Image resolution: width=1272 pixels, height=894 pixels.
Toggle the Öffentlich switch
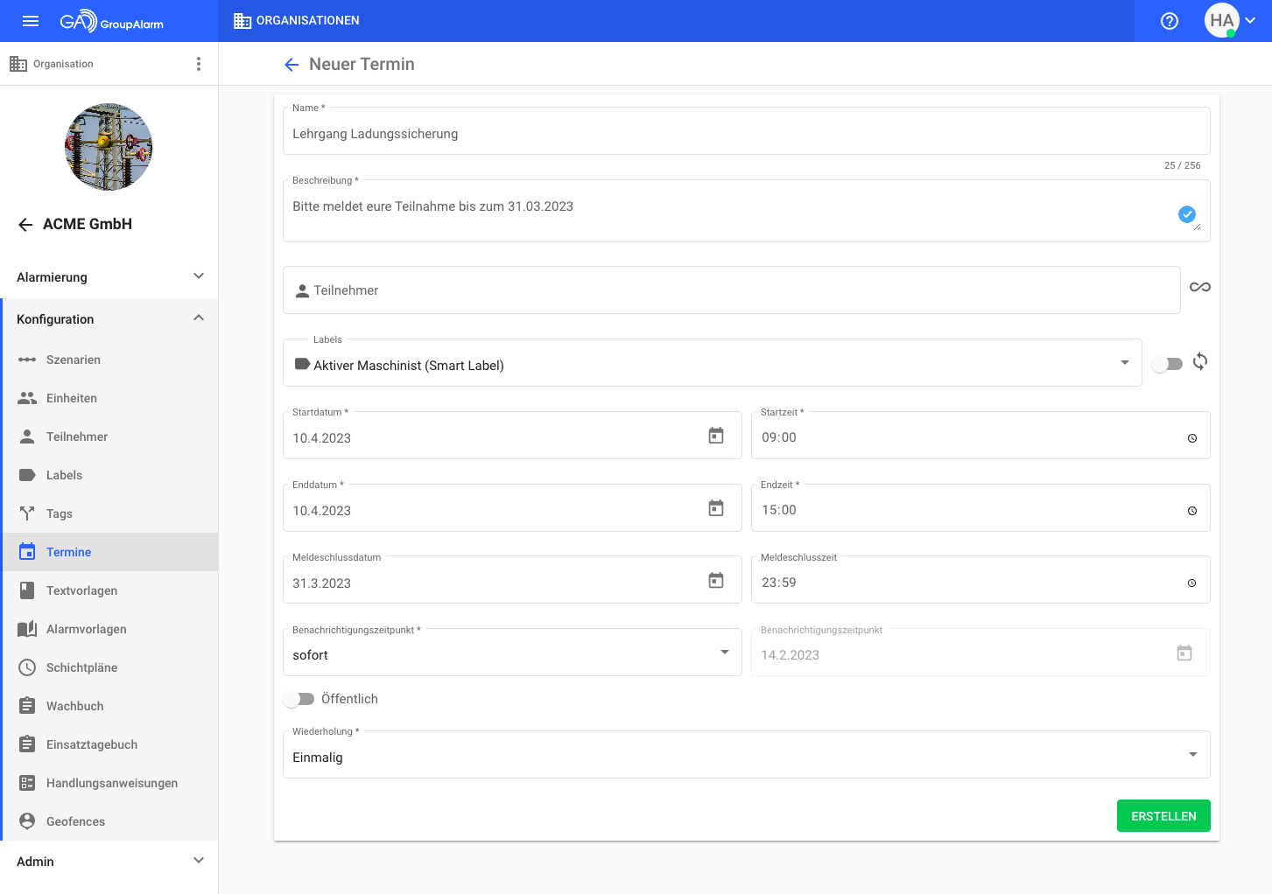click(299, 699)
